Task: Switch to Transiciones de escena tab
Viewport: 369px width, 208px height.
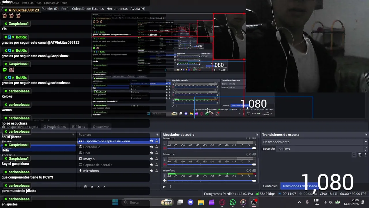Action: coord(300,186)
